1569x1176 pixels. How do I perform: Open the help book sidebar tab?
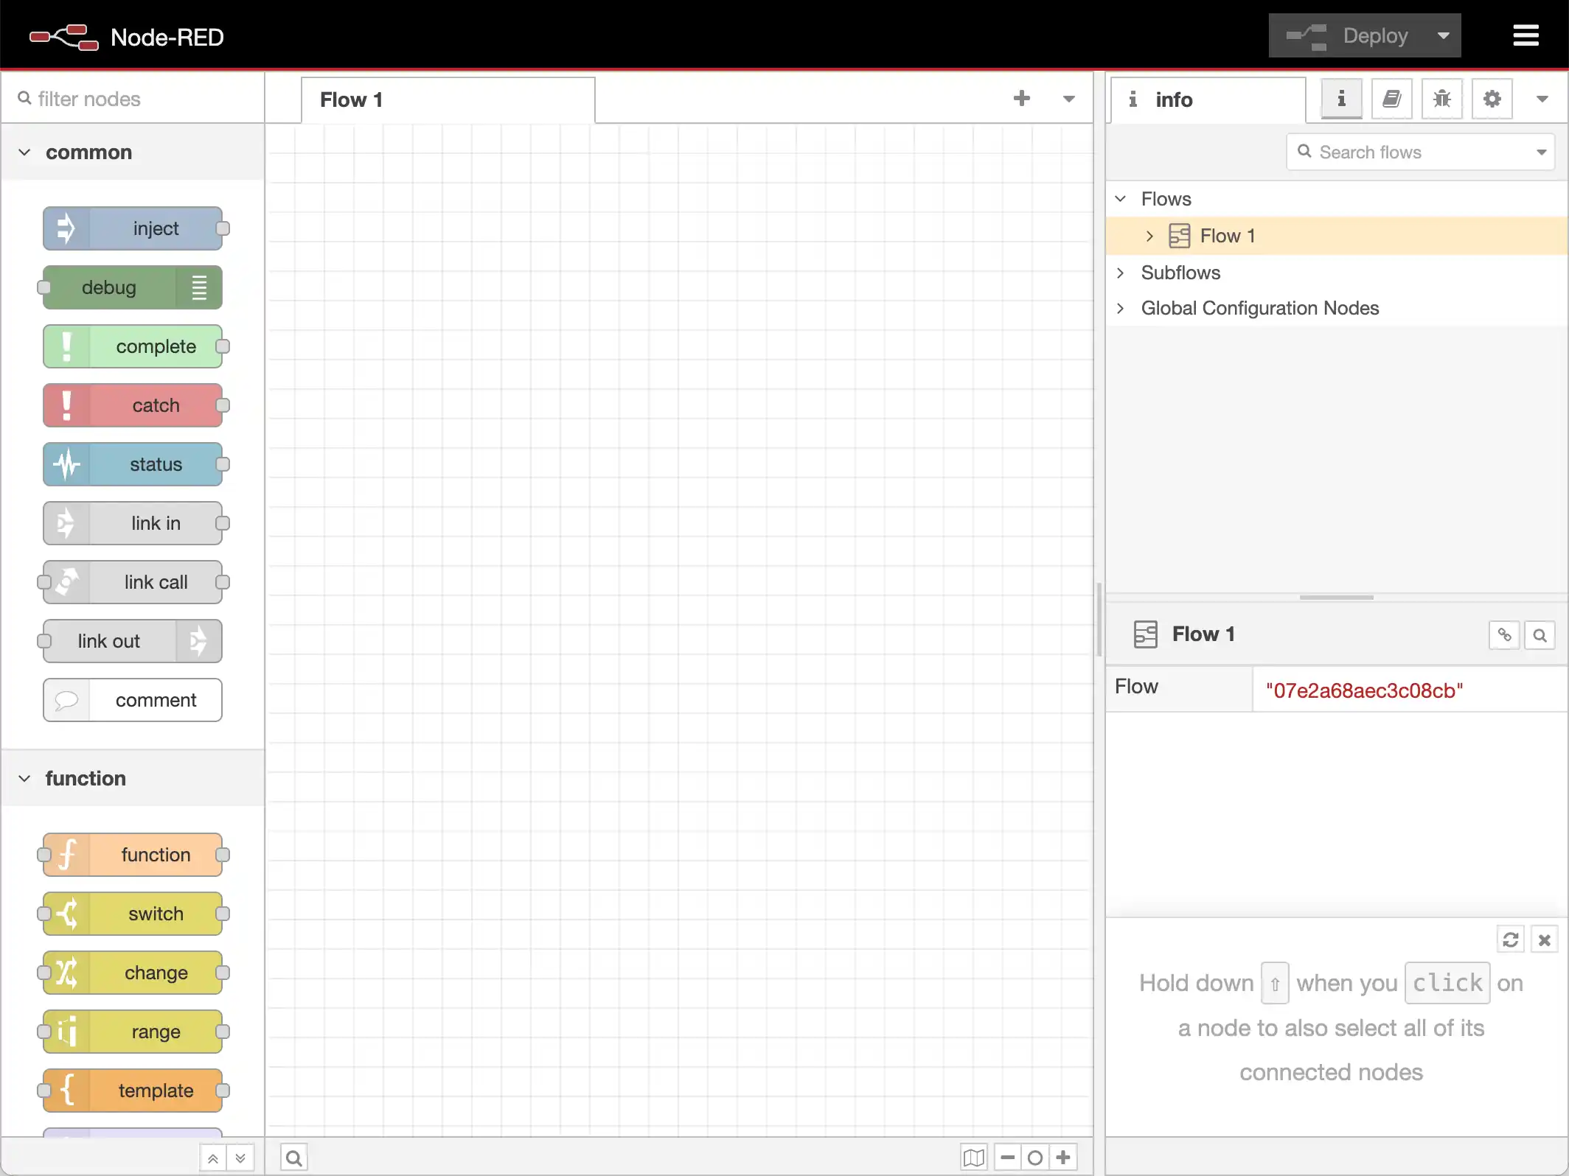(x=1391, y=99)
